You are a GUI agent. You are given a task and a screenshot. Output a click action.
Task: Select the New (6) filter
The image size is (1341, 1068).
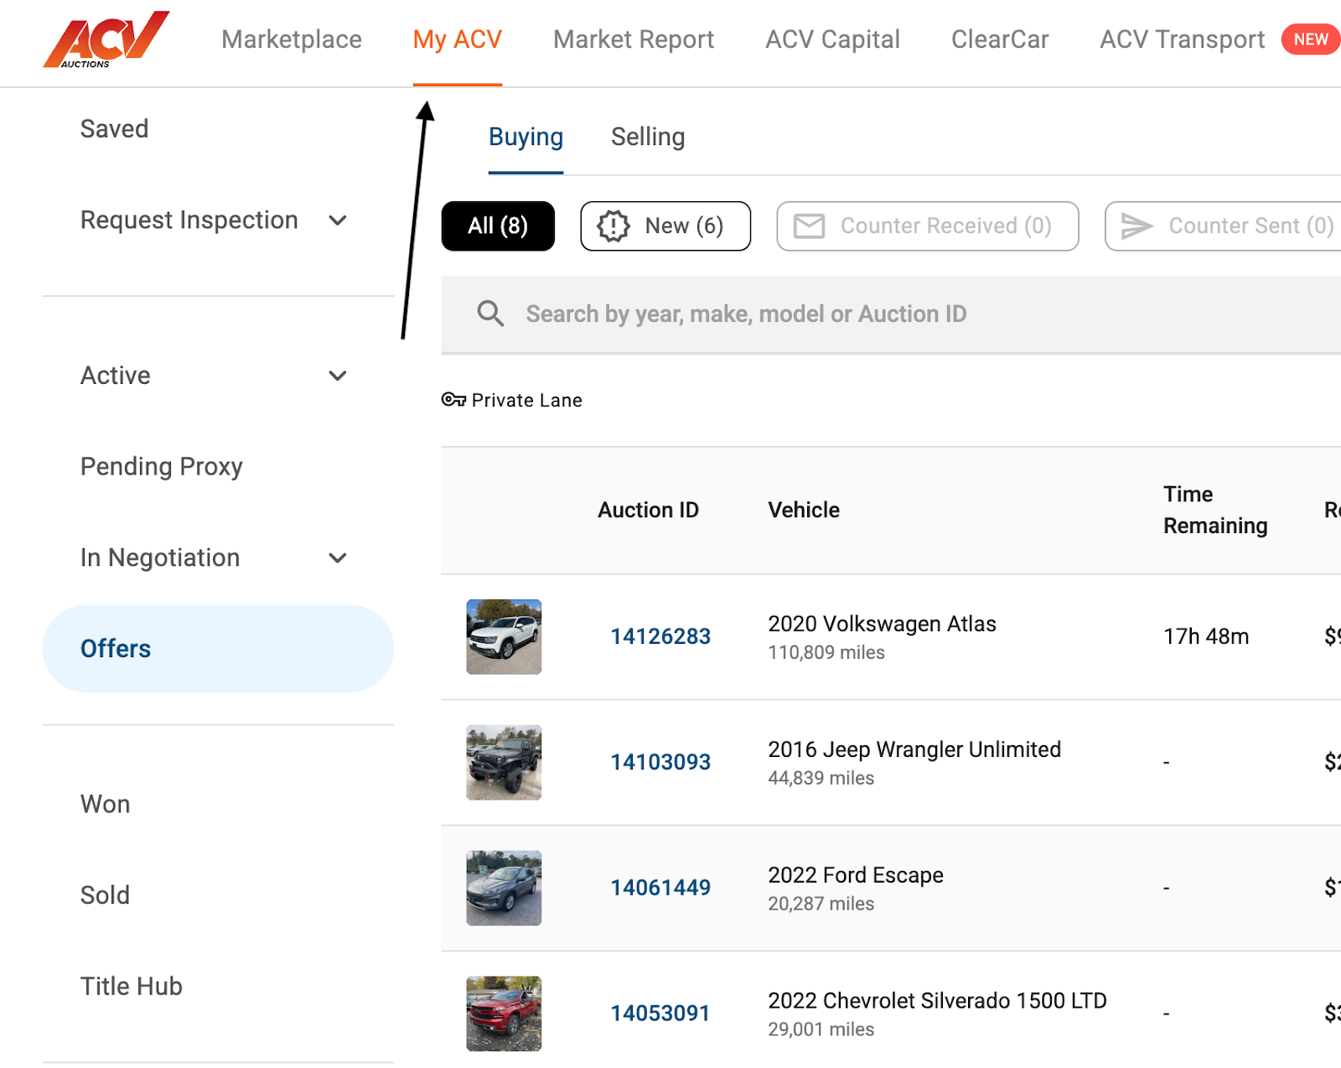click(x=665, y=226)
